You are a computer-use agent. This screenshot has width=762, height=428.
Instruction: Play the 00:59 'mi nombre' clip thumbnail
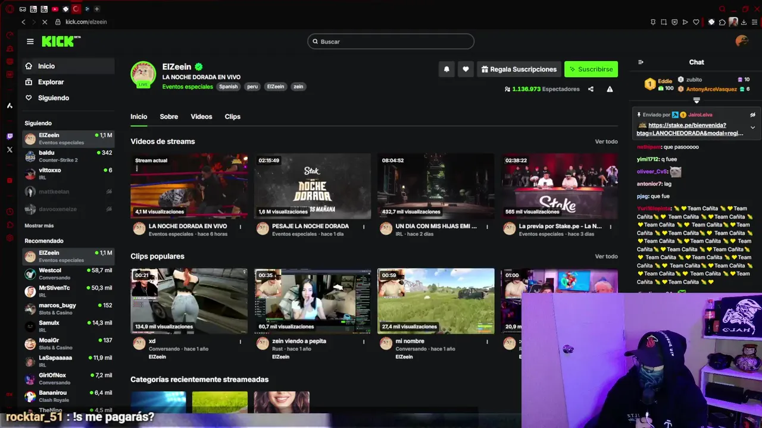tap(436, 301)
